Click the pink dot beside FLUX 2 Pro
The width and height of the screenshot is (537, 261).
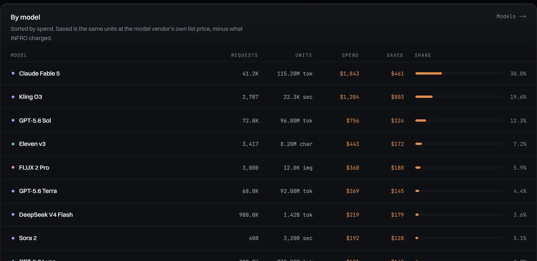click(x=13, y=168)
